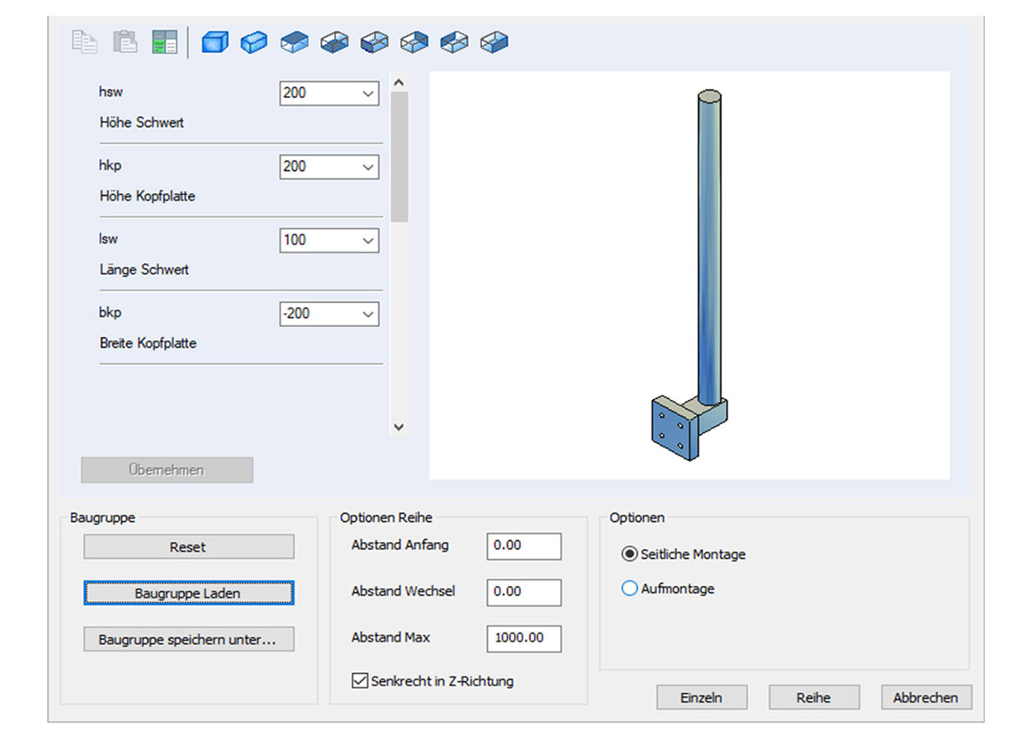1032x741 pixels.
Task: Click the Abstand Anfang input field
Action: (x=523, y=546)
